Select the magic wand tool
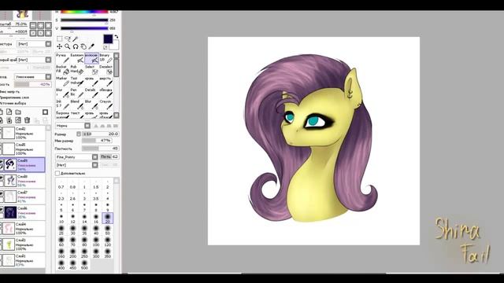This screenshot has height=283, width=504. tap(76, 39)
